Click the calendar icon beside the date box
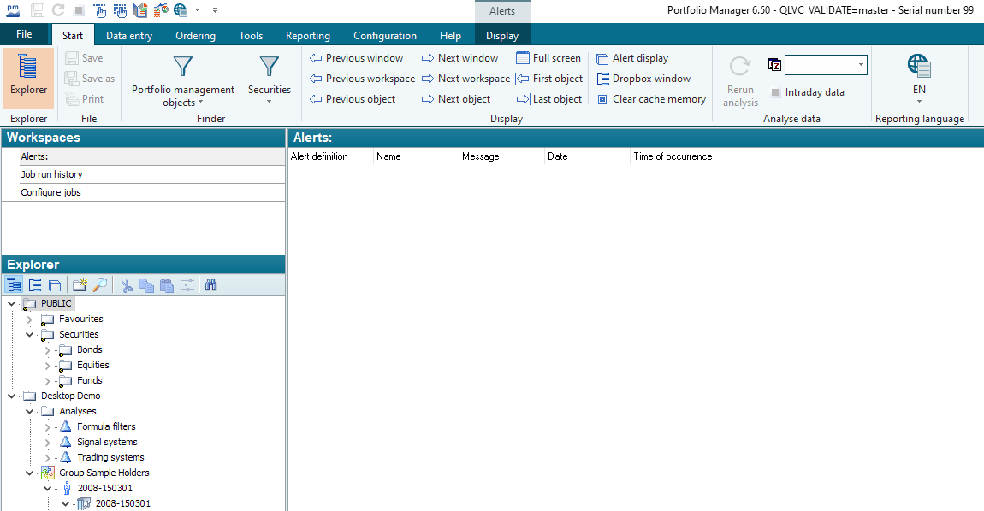 point(774,65)
